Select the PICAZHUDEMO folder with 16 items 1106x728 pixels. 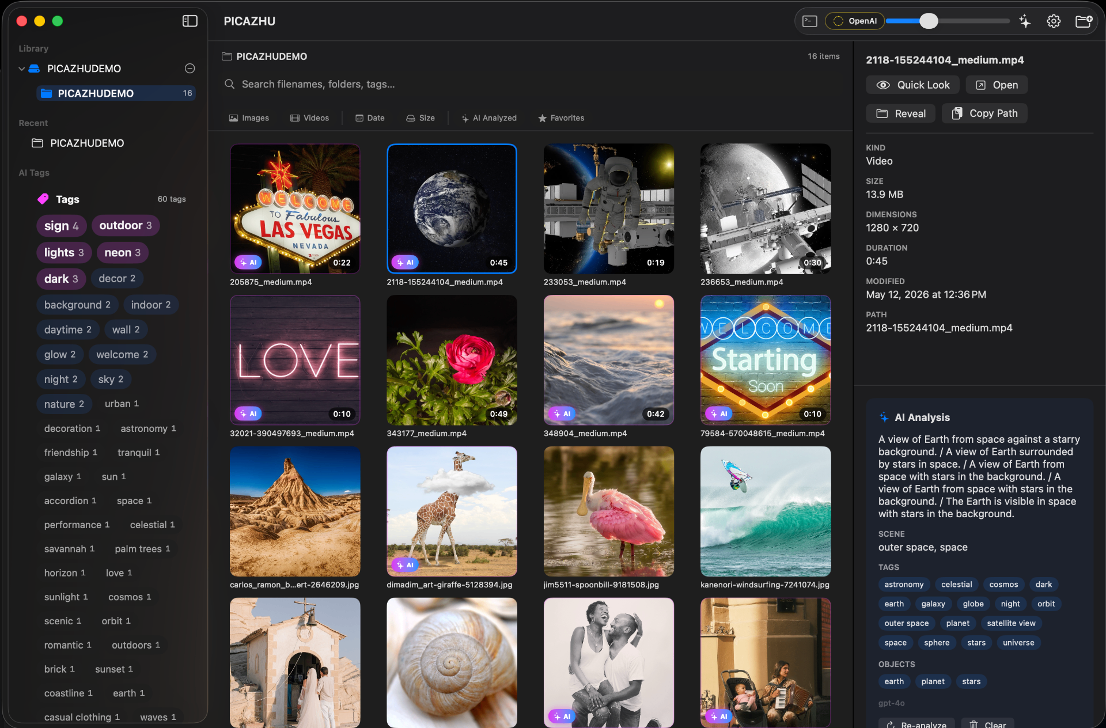pyautogui.click(x=116, y=93)
